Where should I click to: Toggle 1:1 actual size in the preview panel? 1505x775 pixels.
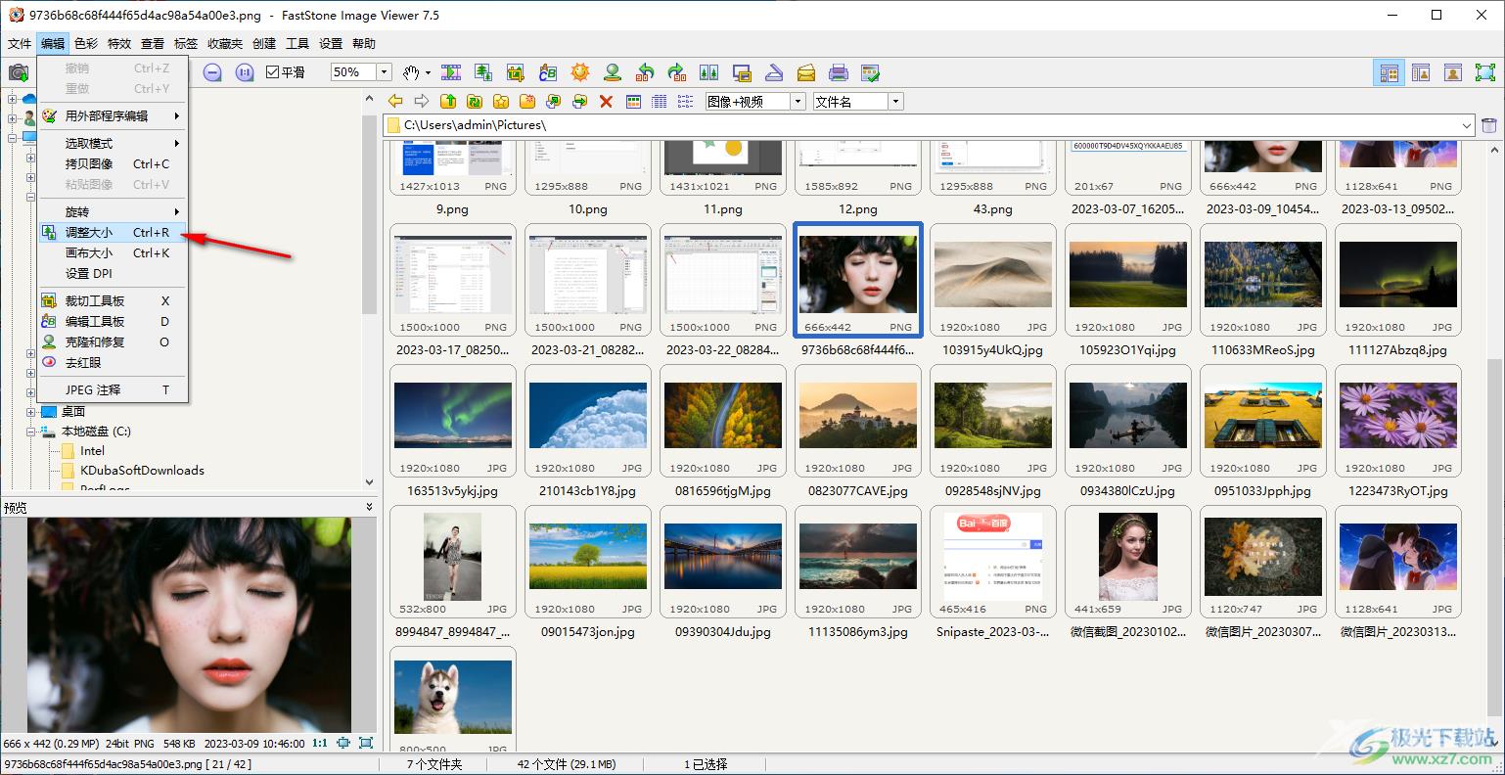click(320, 744)
